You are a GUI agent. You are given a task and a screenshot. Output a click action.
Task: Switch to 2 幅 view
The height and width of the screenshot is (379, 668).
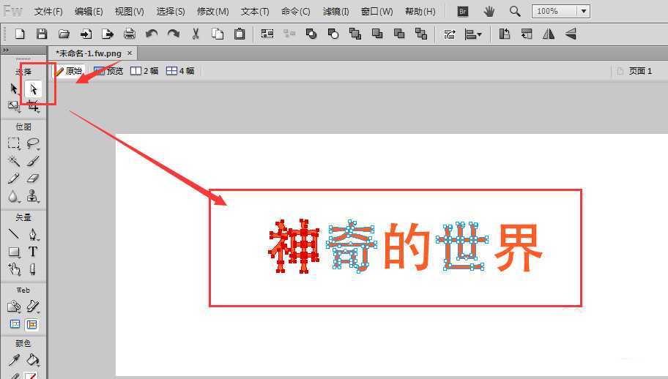coord(144,71)
